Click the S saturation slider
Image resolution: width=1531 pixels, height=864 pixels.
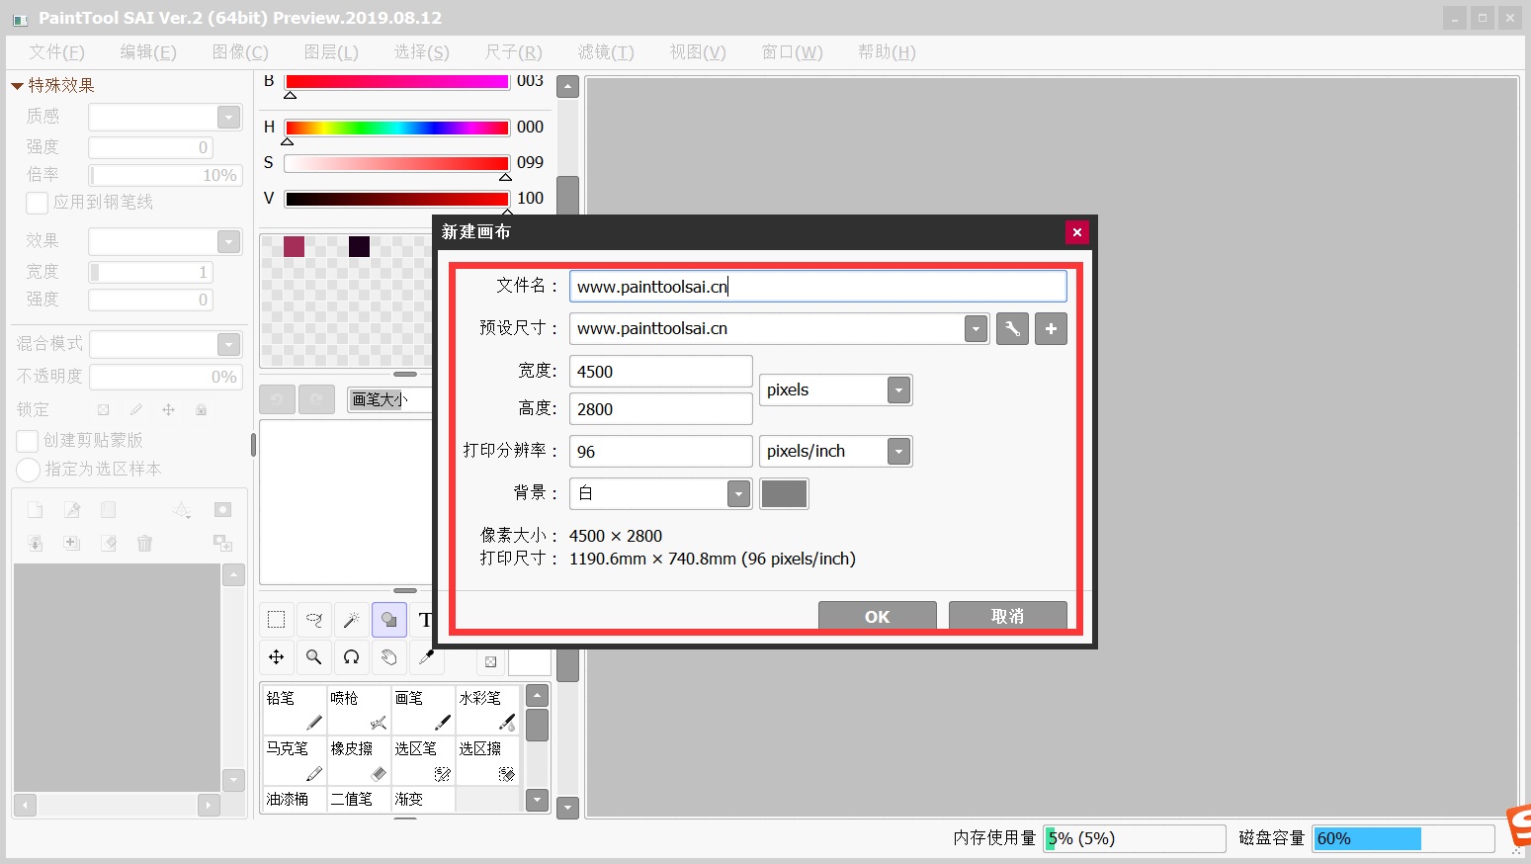[x=396, y=163]
